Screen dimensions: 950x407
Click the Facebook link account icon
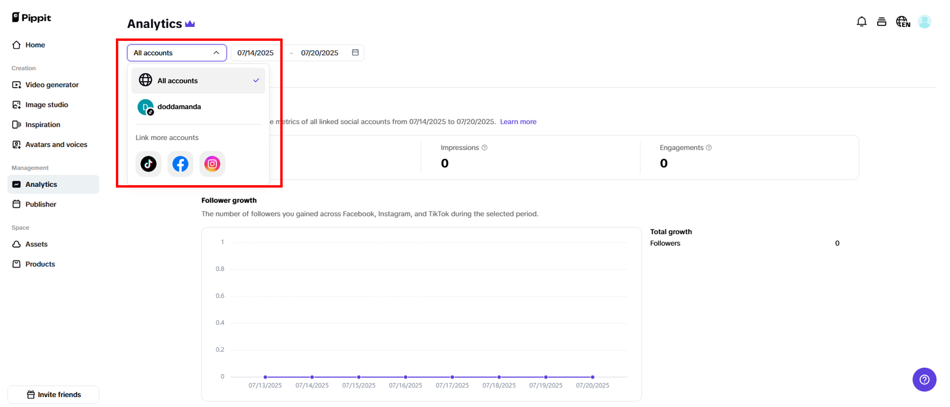180,164
